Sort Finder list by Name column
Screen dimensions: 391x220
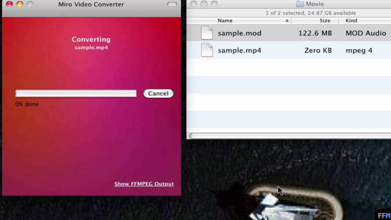(225, 20)
